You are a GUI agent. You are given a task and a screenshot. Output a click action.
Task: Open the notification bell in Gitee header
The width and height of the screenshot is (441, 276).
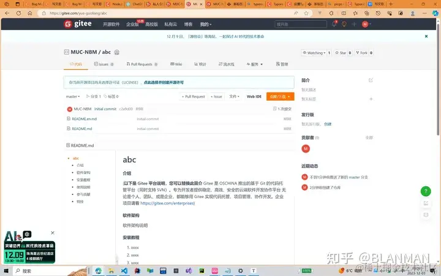click(334, 24)
